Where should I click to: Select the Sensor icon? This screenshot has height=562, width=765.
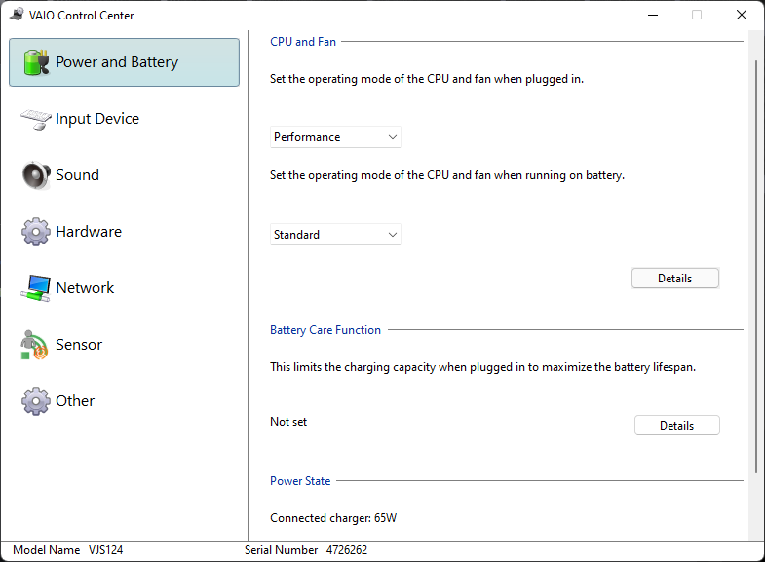pos(34,345)
